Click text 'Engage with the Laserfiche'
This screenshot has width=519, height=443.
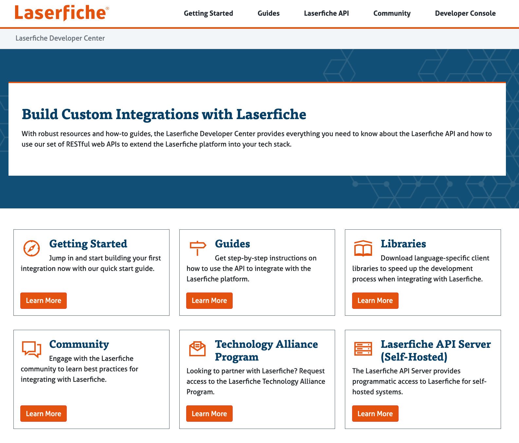(x=91, y=359)
